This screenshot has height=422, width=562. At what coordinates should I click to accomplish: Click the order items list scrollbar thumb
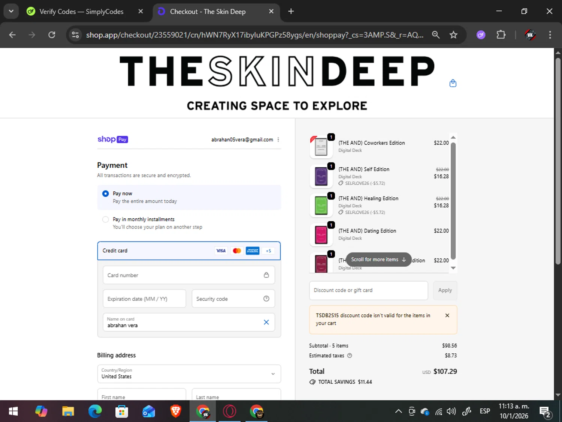point(453,201)
